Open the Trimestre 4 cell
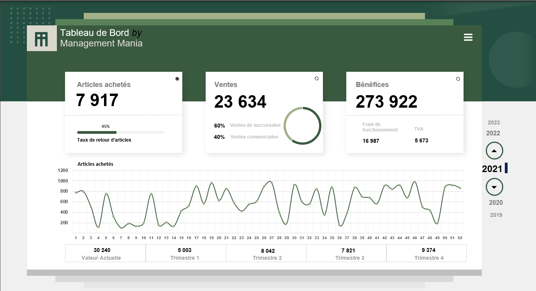The height and width of the screenshot is (291, 536). coord(427,253)
